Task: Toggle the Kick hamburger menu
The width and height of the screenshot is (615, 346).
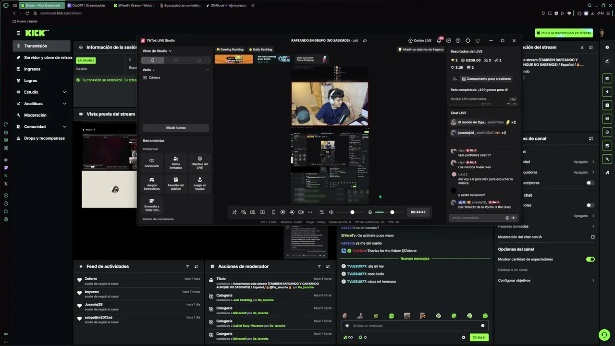Action: click(18, 33)
